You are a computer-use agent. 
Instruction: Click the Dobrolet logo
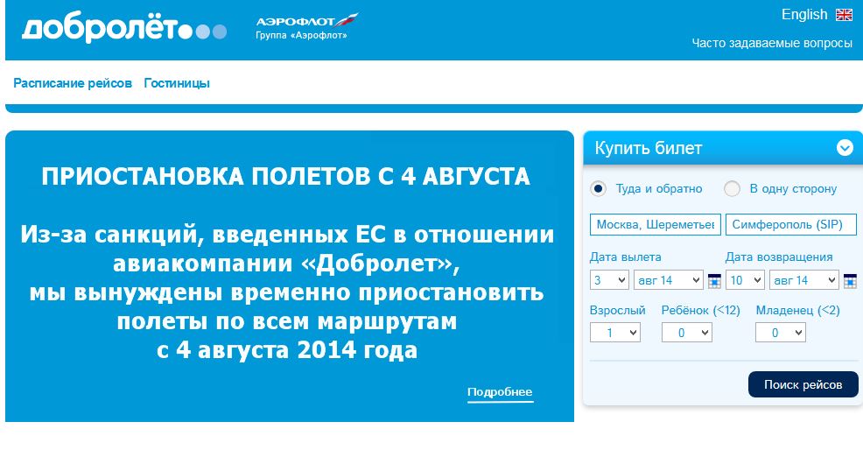pyautogui.click(x=123, y=29)
